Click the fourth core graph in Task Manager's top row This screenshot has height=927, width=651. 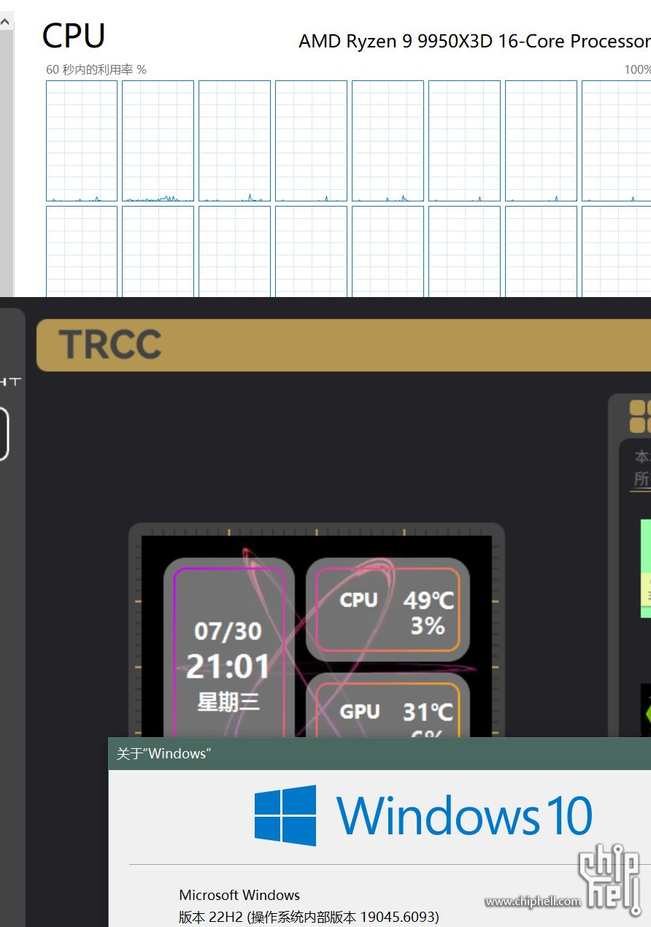(311, 141)
